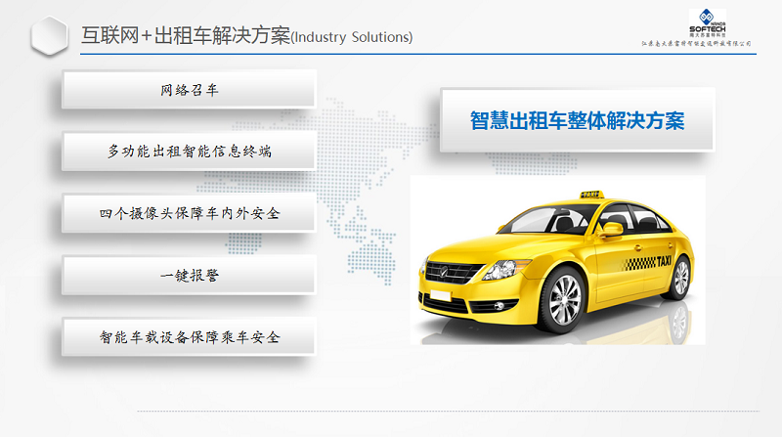Click the (Industry Solutions) subtitle text

point(352,37)
